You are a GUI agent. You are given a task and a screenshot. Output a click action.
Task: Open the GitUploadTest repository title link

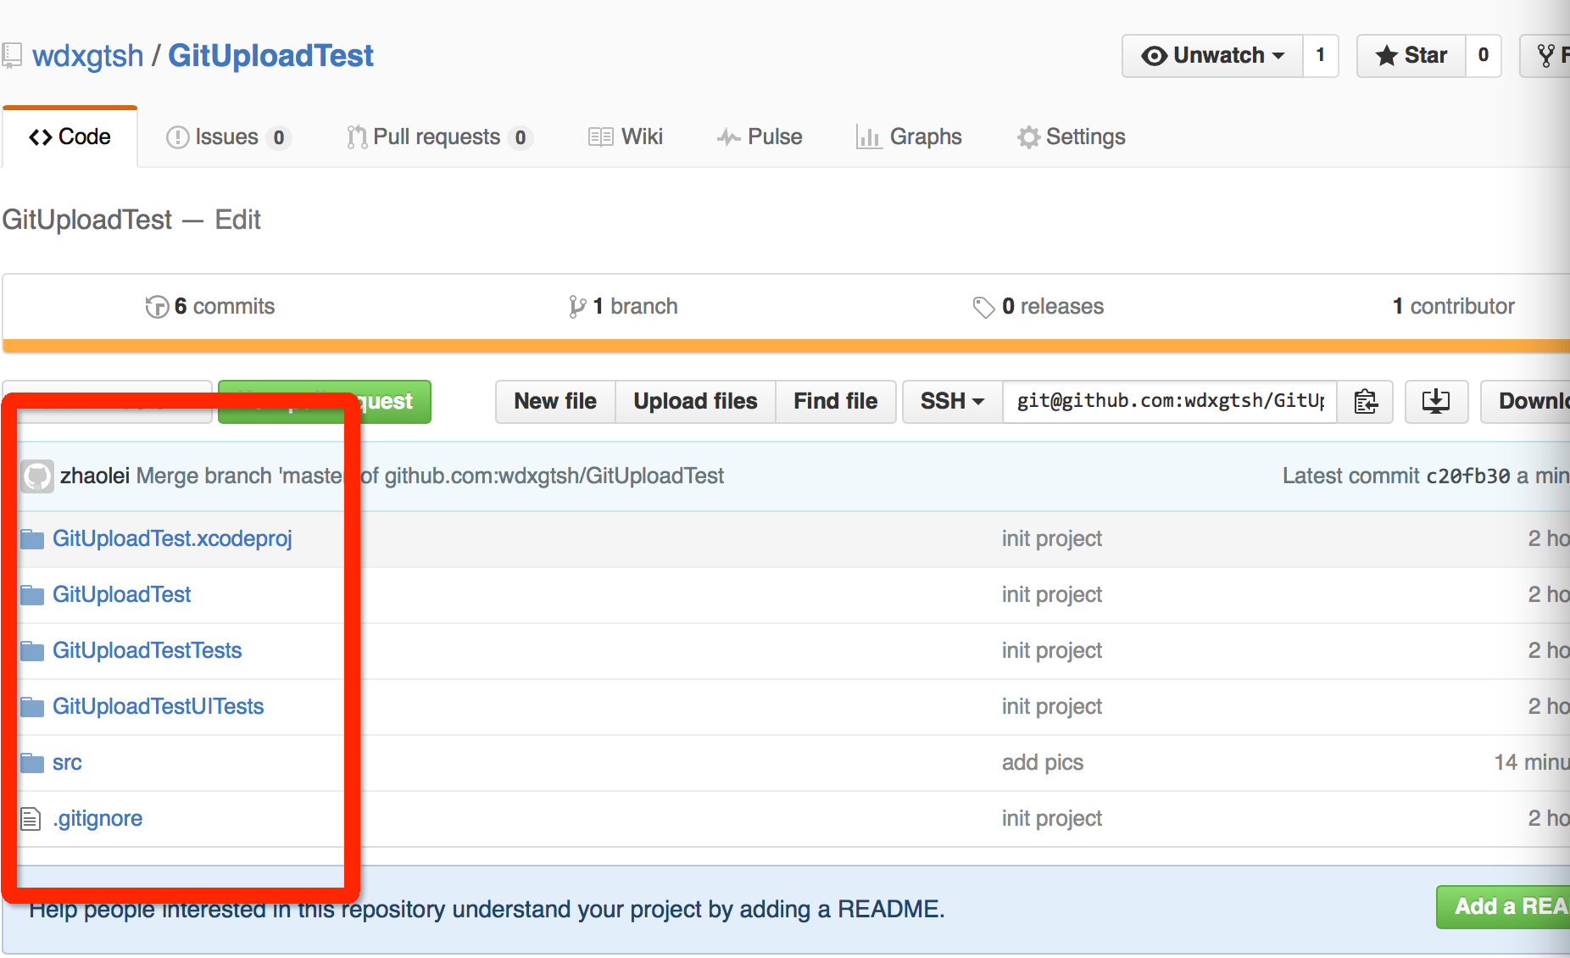coord(270,56)
